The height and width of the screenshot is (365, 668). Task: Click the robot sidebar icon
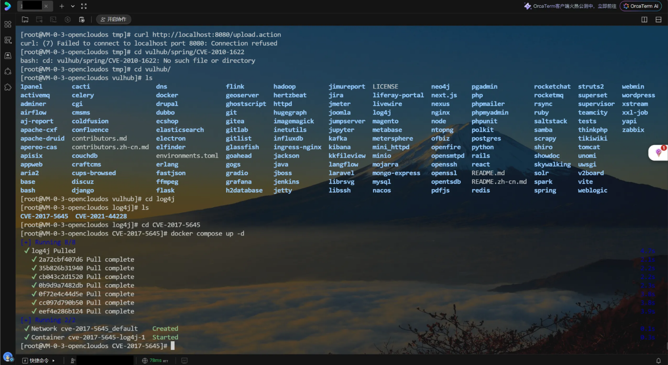pyautogui.click(x=8, y=71)
